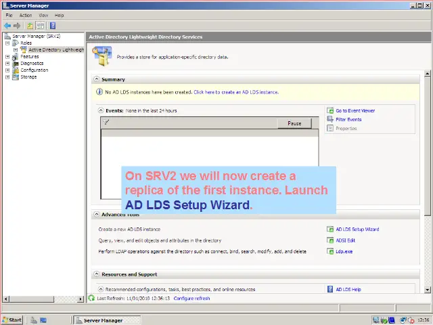Viewport: 433px width, 325px height.
Task: Open the Help icon in the toolbar
Action: [x=53, y=26]
